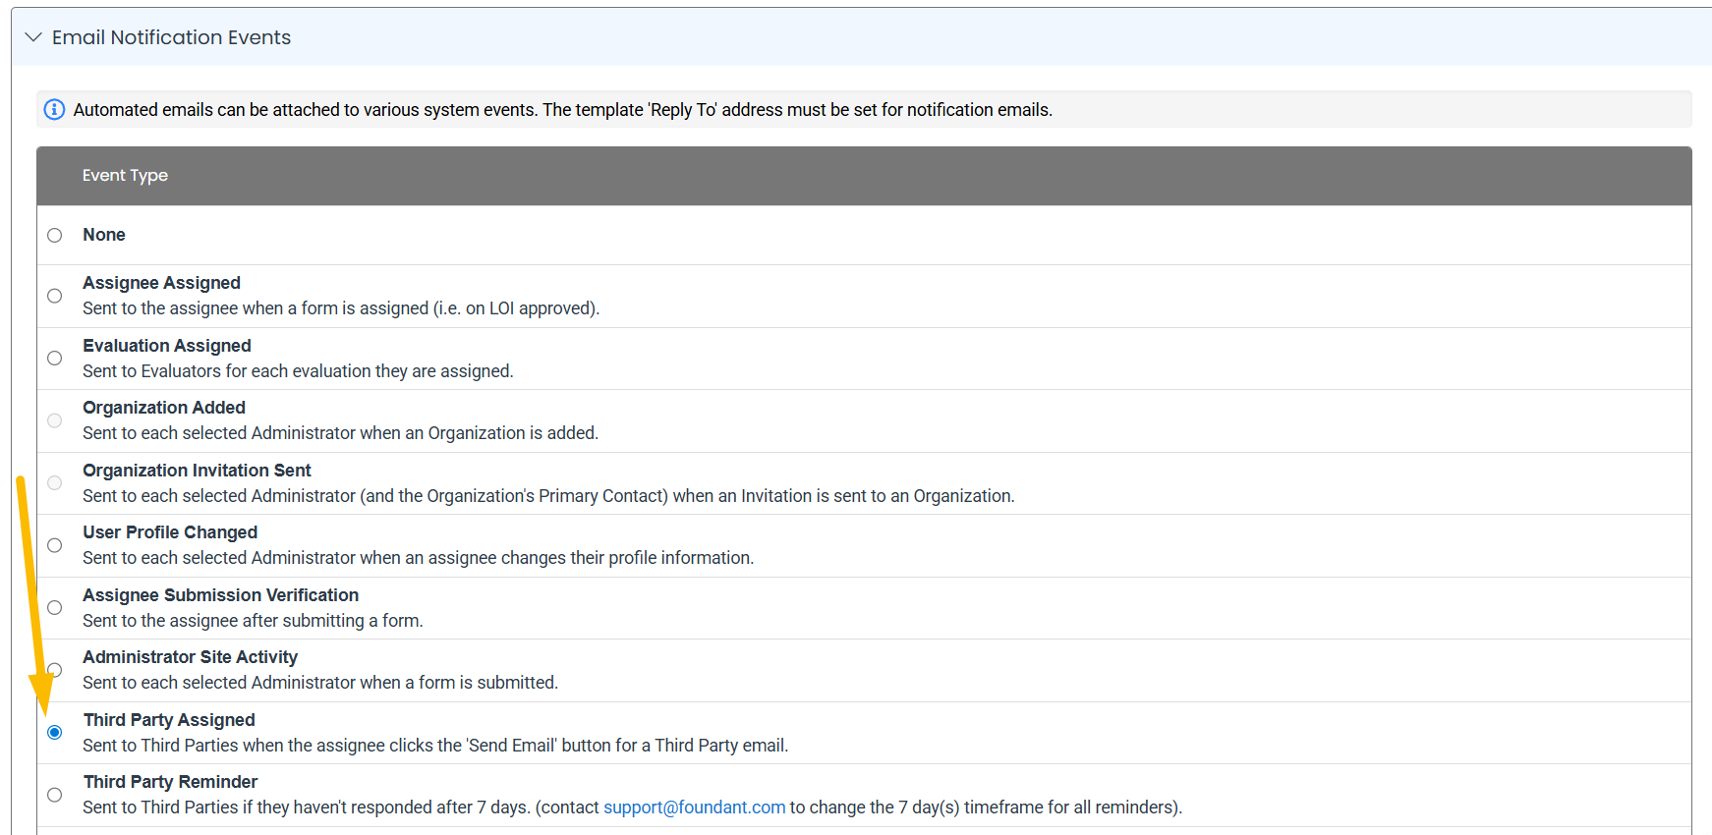Open the support@foundant.com email link
This screenshot has height=835, width=1712.
pyautogui.click(x=694, y=807)
